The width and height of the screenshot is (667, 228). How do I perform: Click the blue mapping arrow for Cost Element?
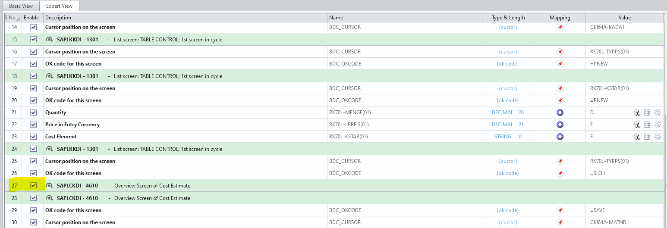pyautogui.click(x=560, y=137)
